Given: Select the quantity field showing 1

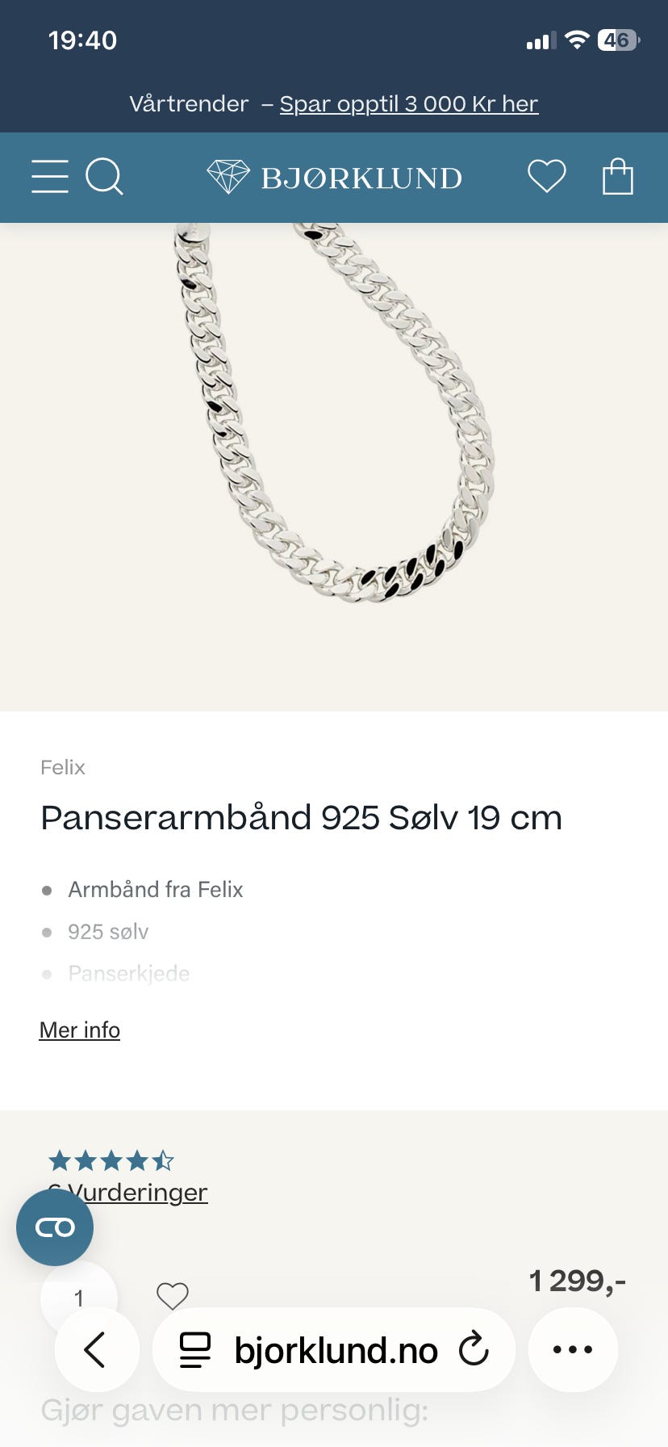Looking at the screenshot, I should pos(79,1298).
